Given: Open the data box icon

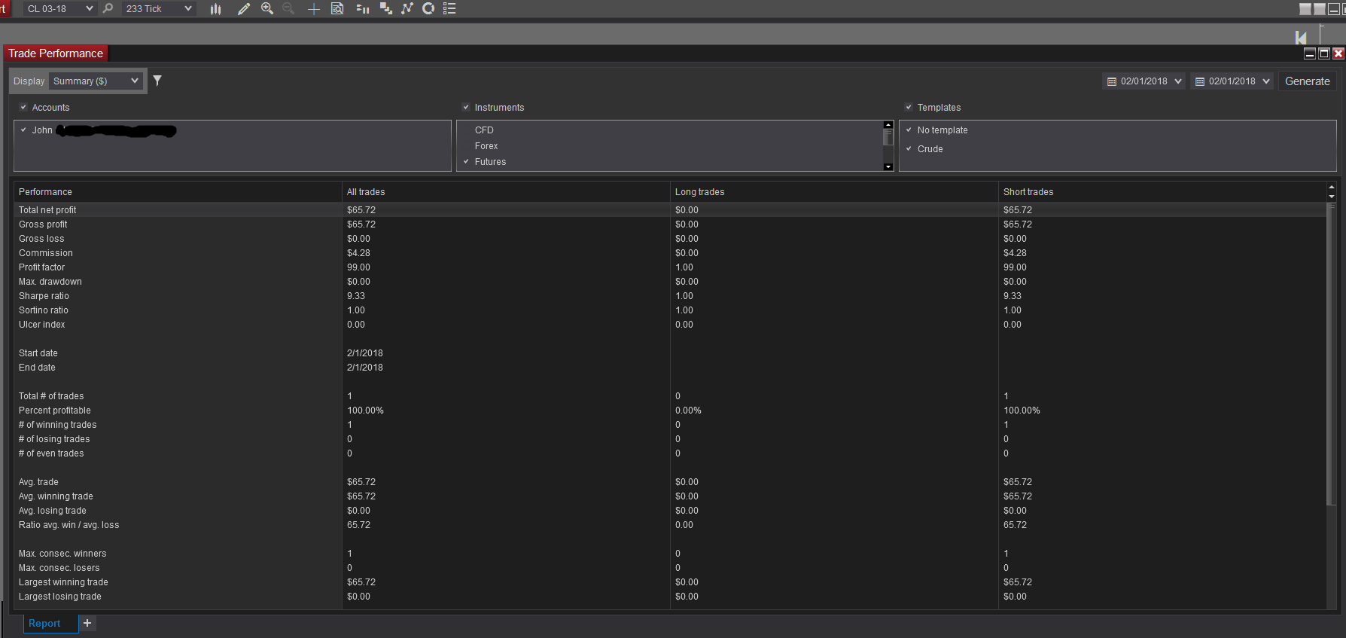Looking at the screenshot, I should coord(337,8).
